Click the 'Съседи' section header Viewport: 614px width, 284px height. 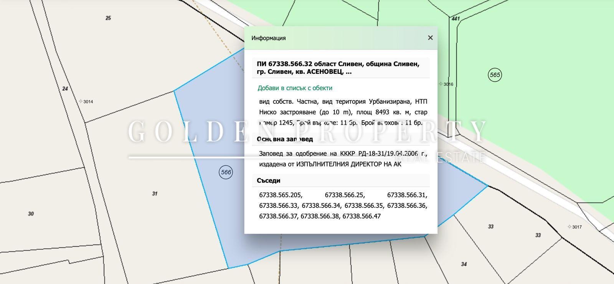269,181
